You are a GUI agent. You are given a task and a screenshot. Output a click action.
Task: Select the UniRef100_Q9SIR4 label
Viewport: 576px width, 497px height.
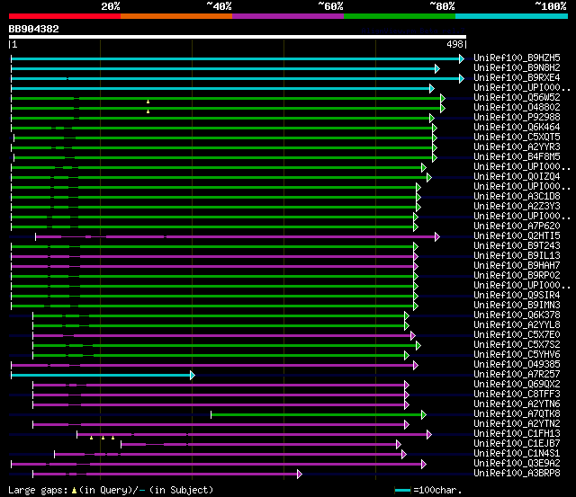pos(517,296)
